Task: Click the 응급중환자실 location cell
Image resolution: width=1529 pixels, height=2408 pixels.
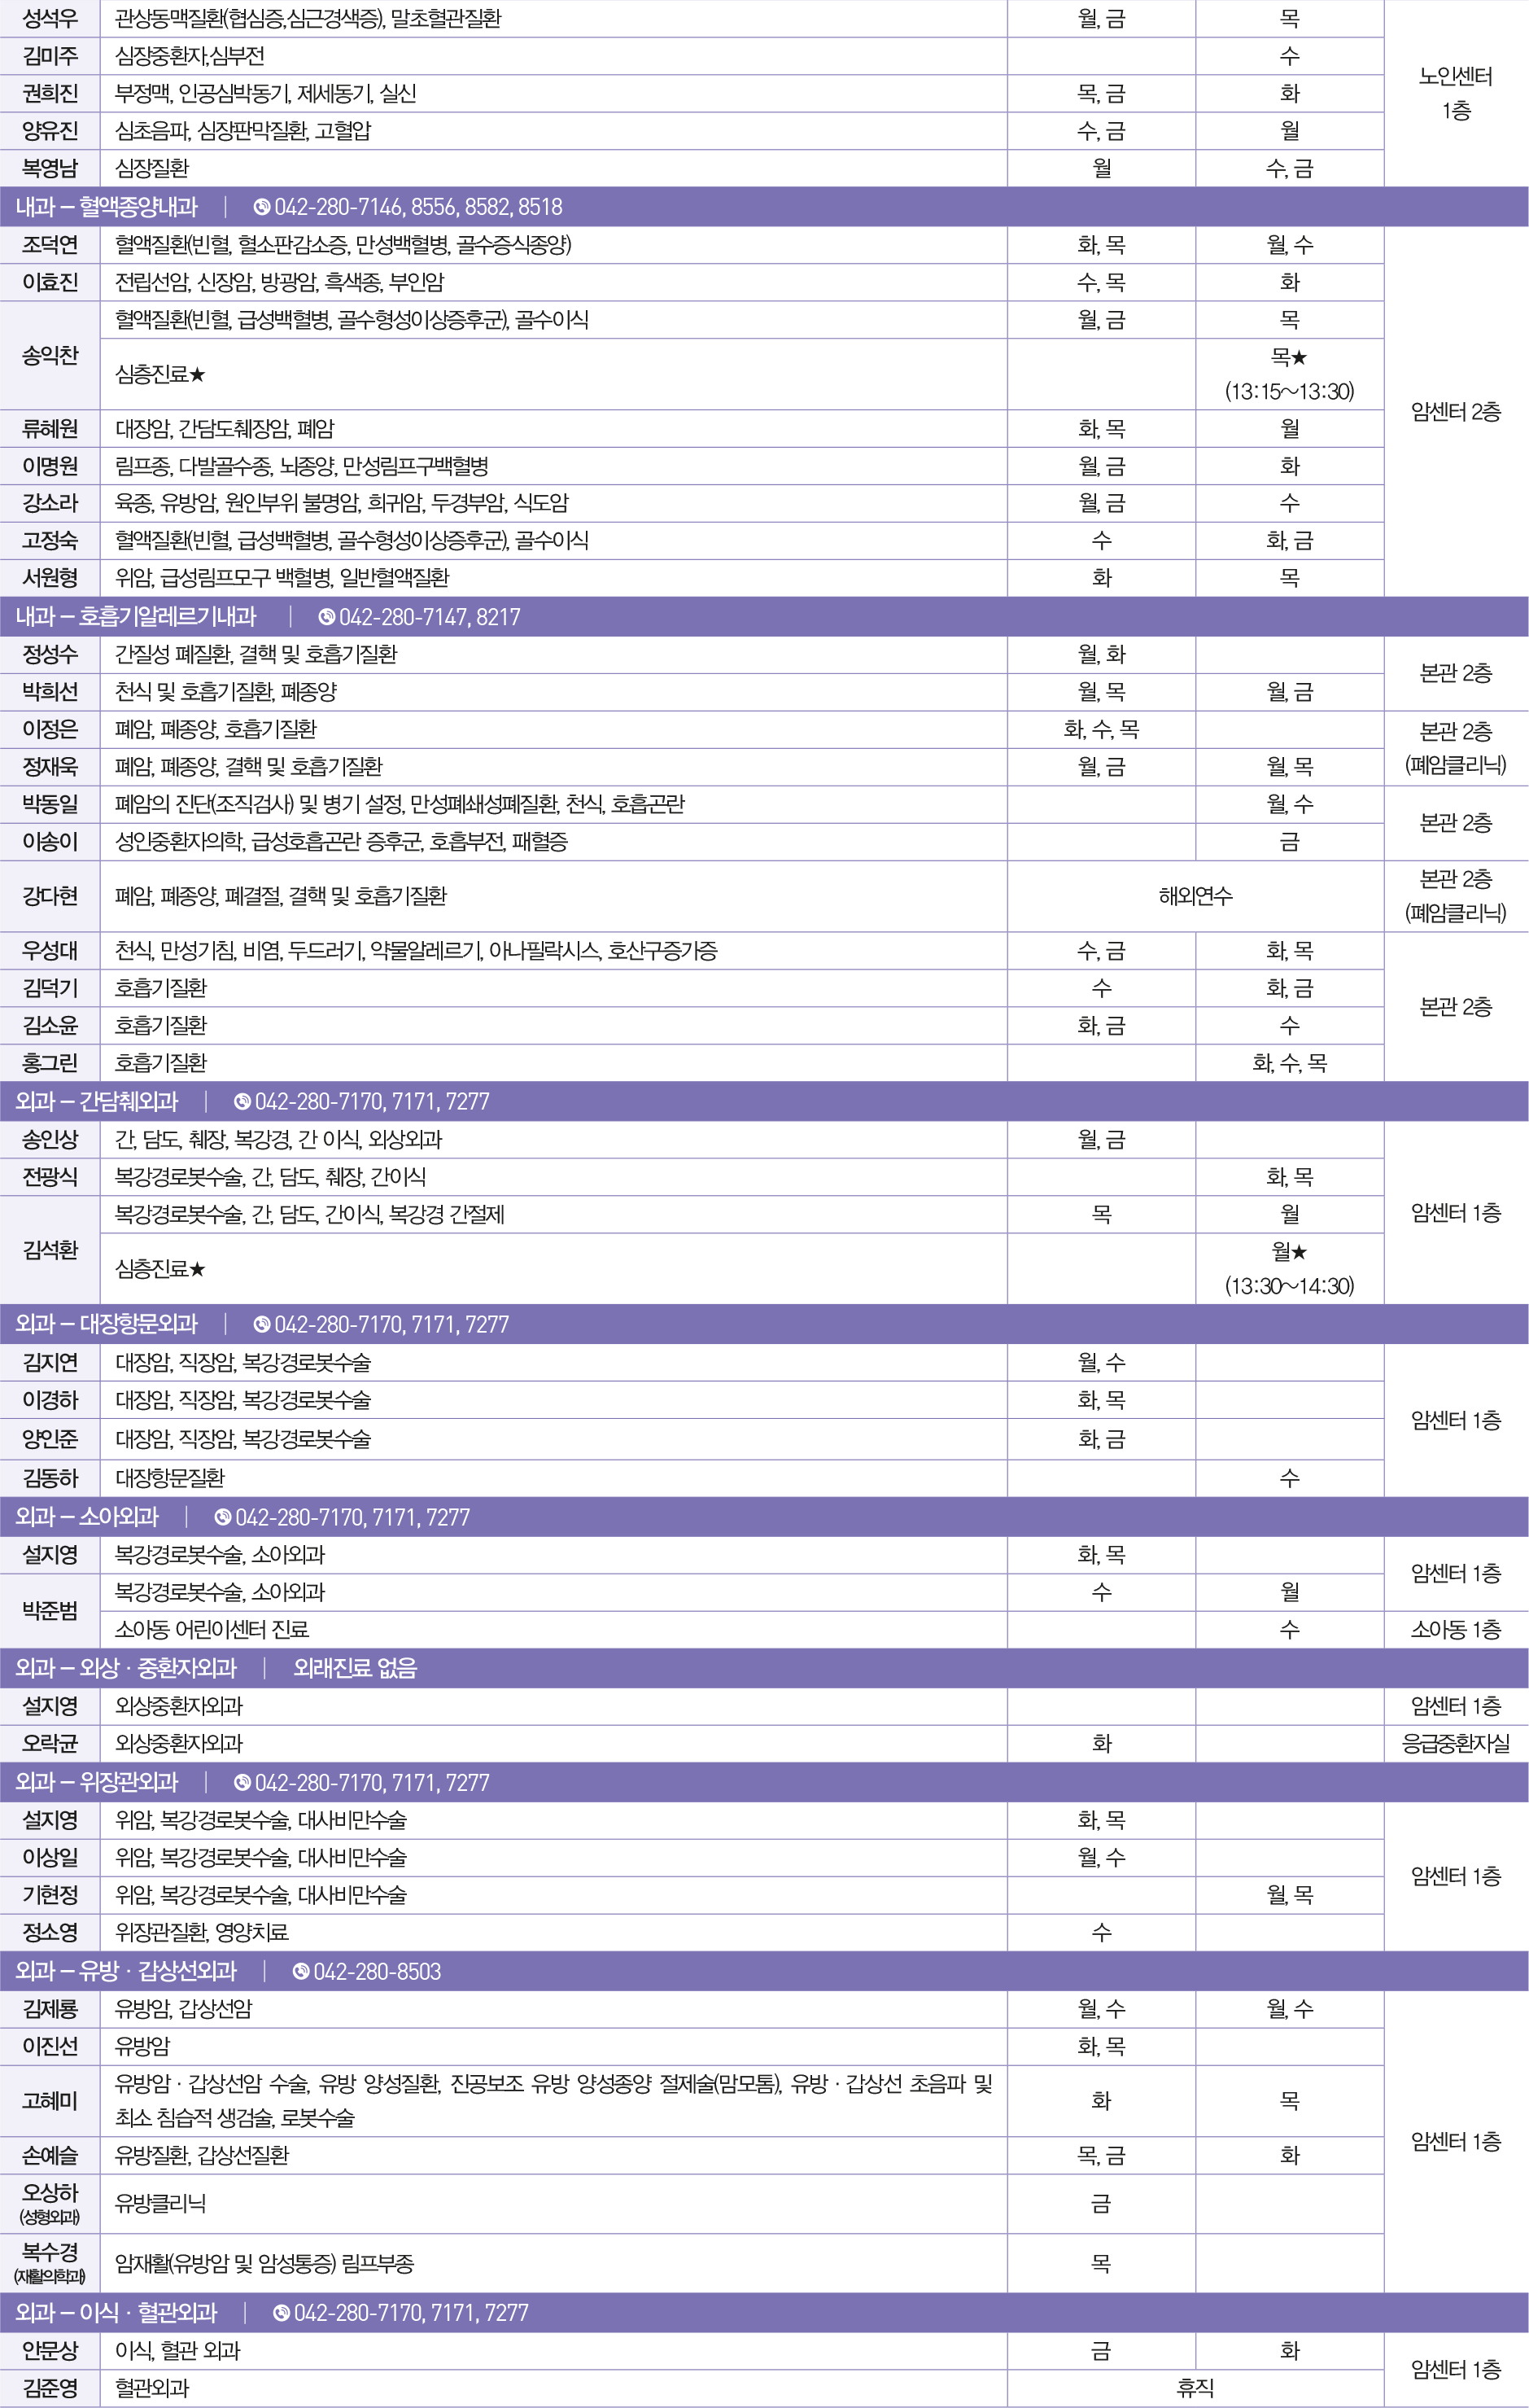Action: pos(1455,1743)
